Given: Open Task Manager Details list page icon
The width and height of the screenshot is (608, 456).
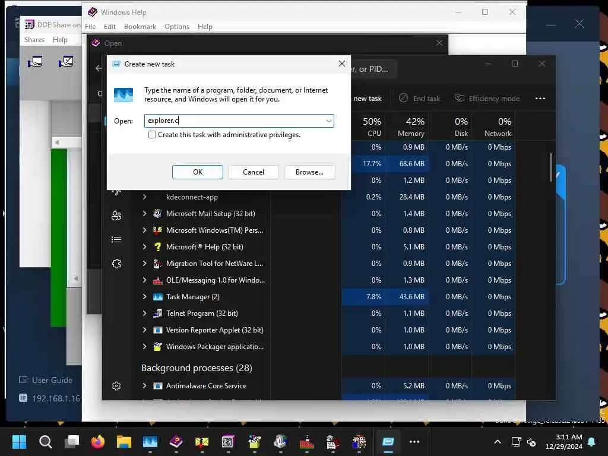Looking at the screenshot, I should [x=116, y=240].
